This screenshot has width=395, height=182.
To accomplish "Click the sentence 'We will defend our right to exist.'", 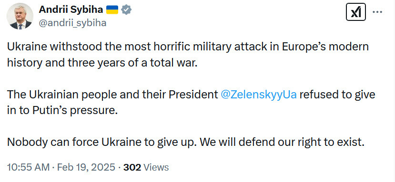I will [x=284, y=142].
